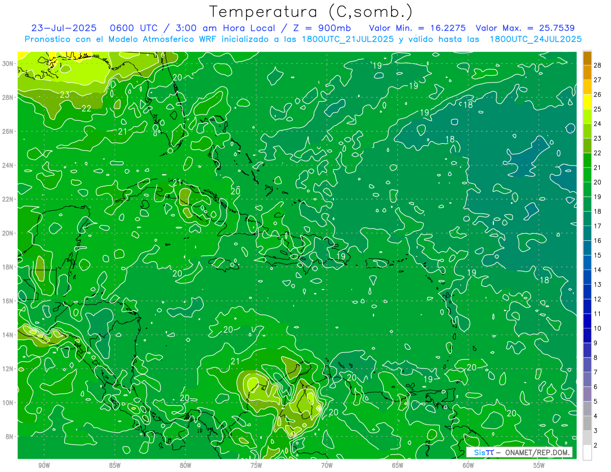Click the "16N" latitude axis label
This screenshot has height=472, width=611.
(8, 301)
